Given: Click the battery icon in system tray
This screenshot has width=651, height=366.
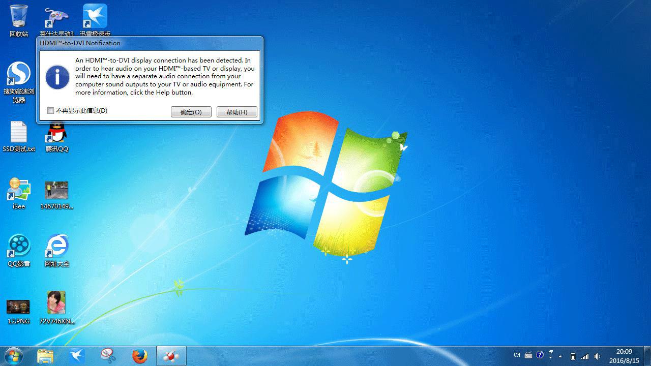Looking at the screenshot, I should [x=573, y=356].
